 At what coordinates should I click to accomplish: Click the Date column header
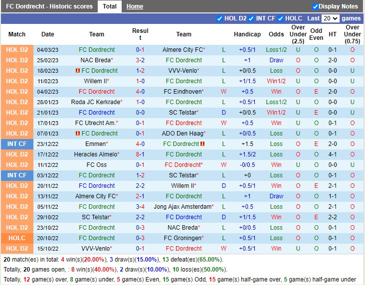48,34
